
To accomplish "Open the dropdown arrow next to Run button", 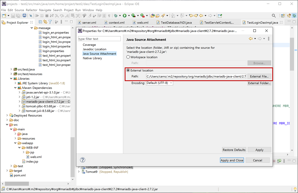I will coord(129,16).
